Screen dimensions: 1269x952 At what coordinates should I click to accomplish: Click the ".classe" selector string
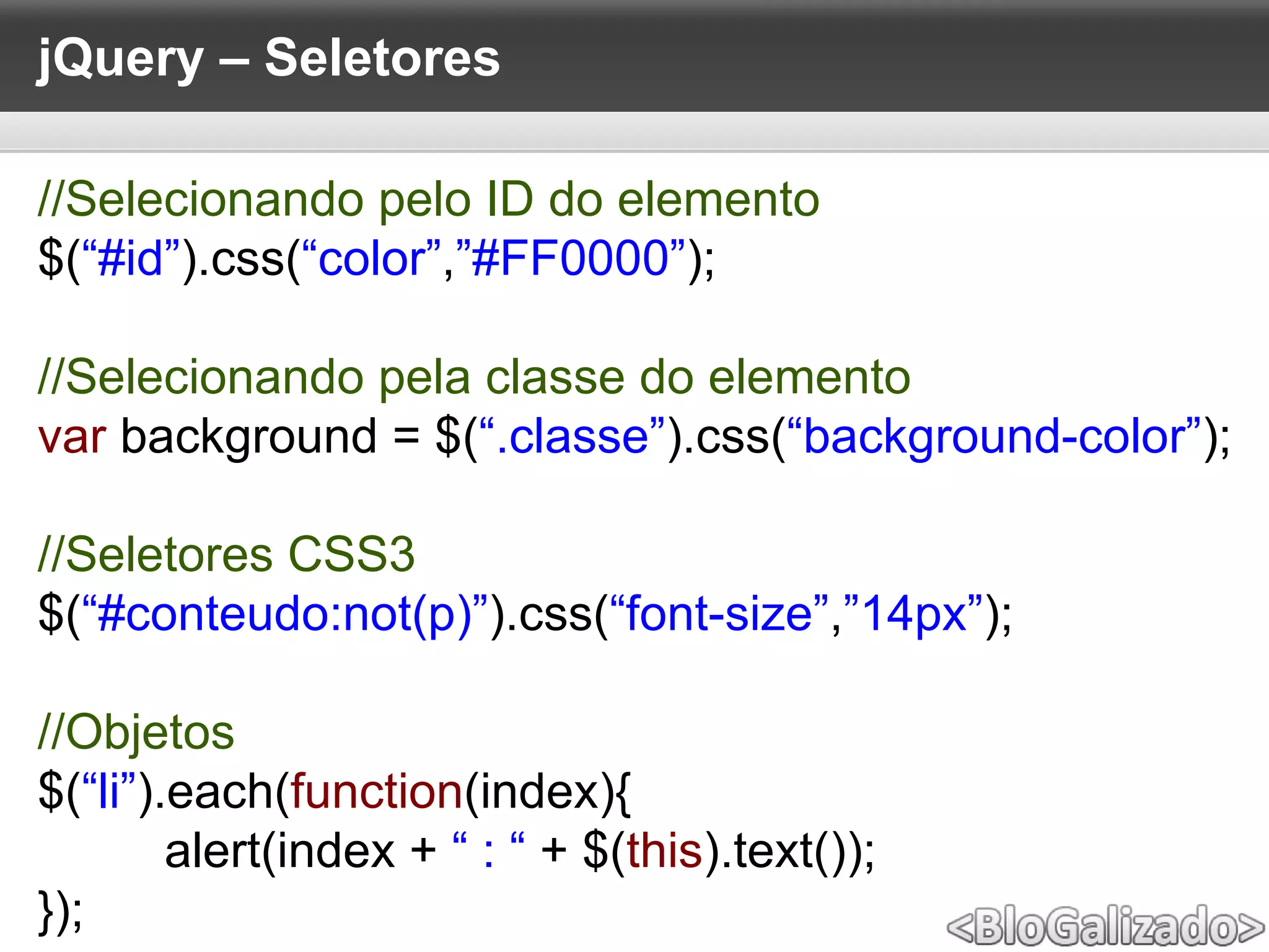573,437
